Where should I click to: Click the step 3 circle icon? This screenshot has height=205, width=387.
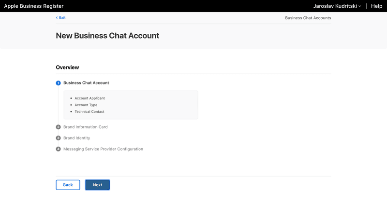click(58, 138)
